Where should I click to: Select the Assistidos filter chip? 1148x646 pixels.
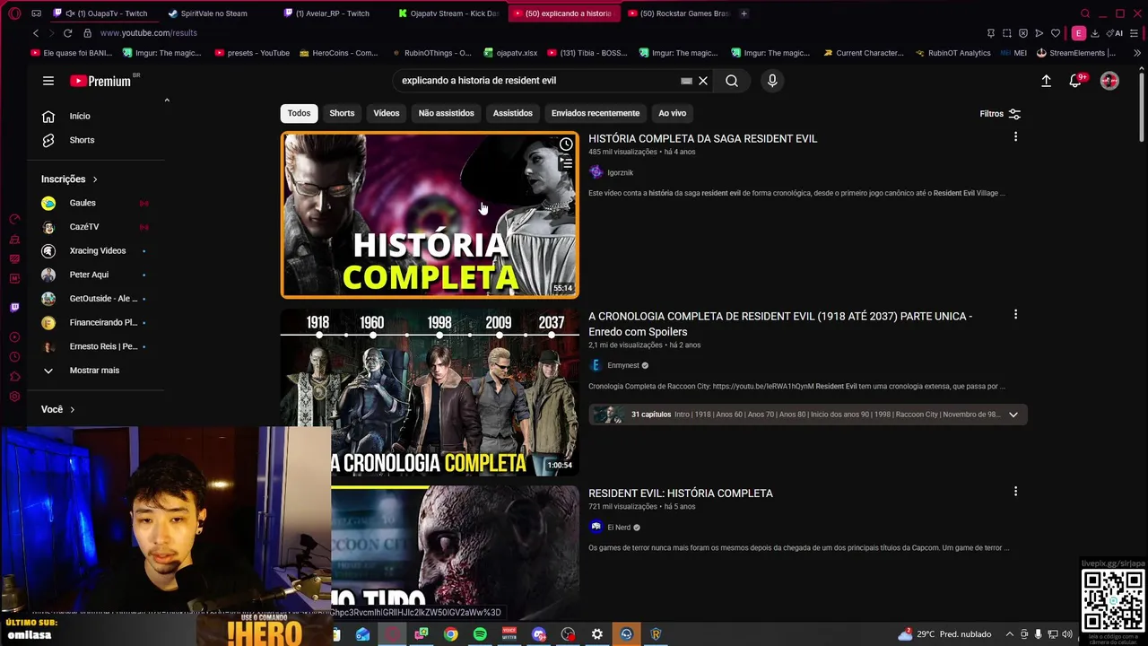click(512, 113)
